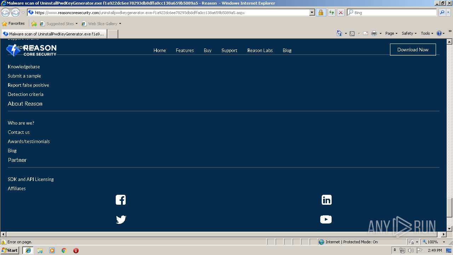Image resolution: width=453 pixels, height=255 pixels.
Task: Open the Report false positive link
Action: pos(28,85)
